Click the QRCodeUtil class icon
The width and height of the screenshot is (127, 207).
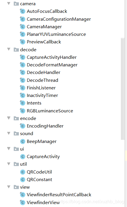point(23,172)
